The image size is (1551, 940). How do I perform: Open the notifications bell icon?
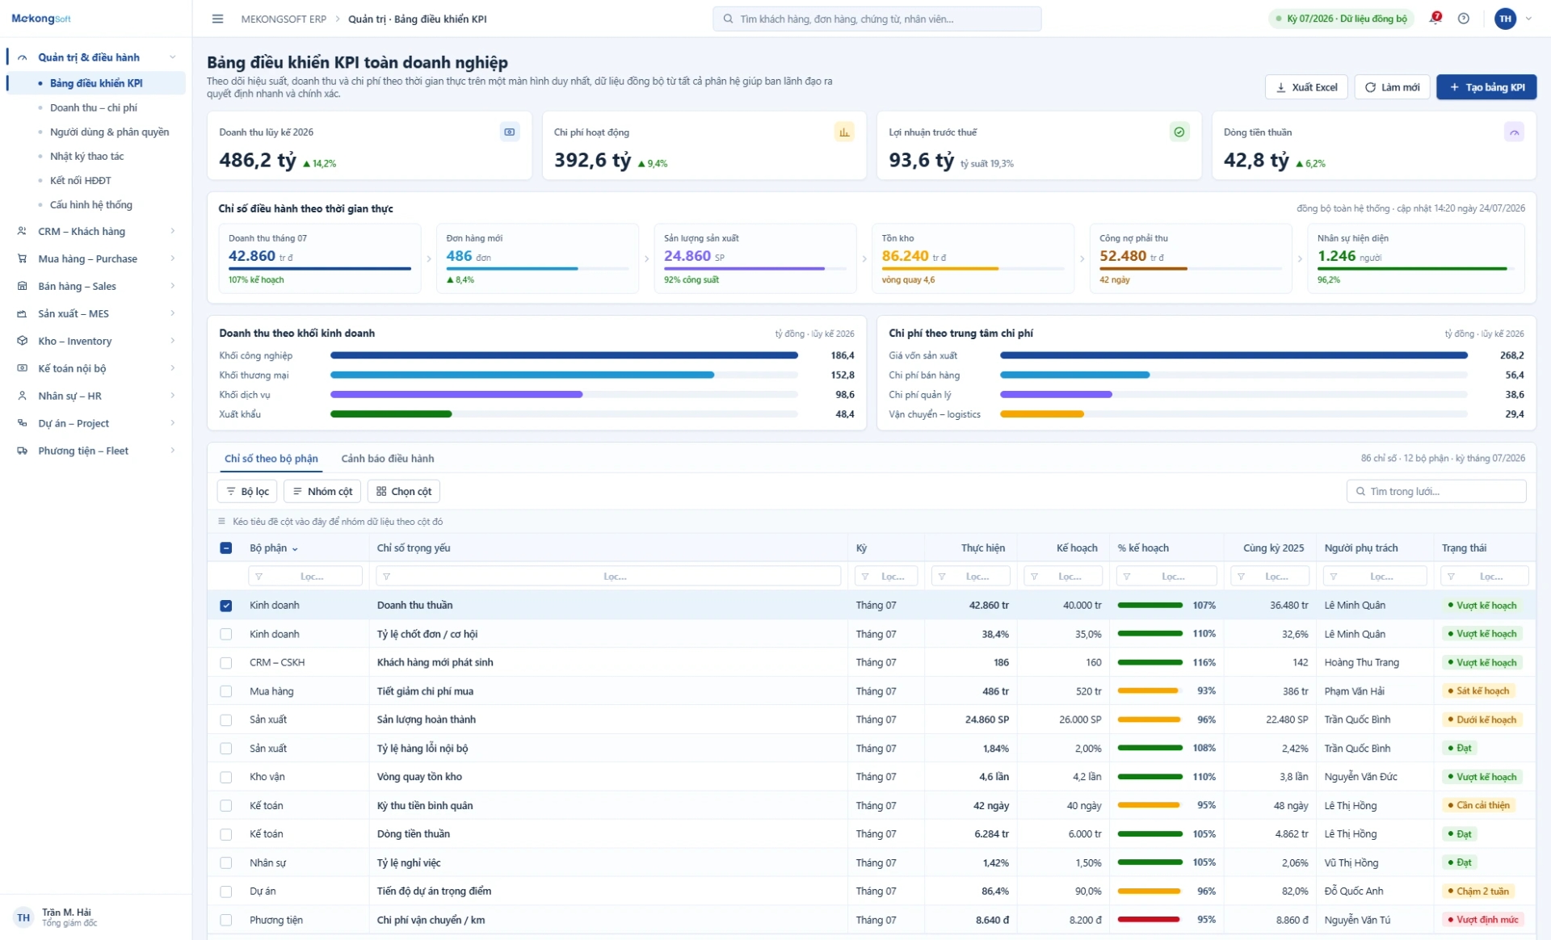pyautogui.click(x=1435, y=19)
